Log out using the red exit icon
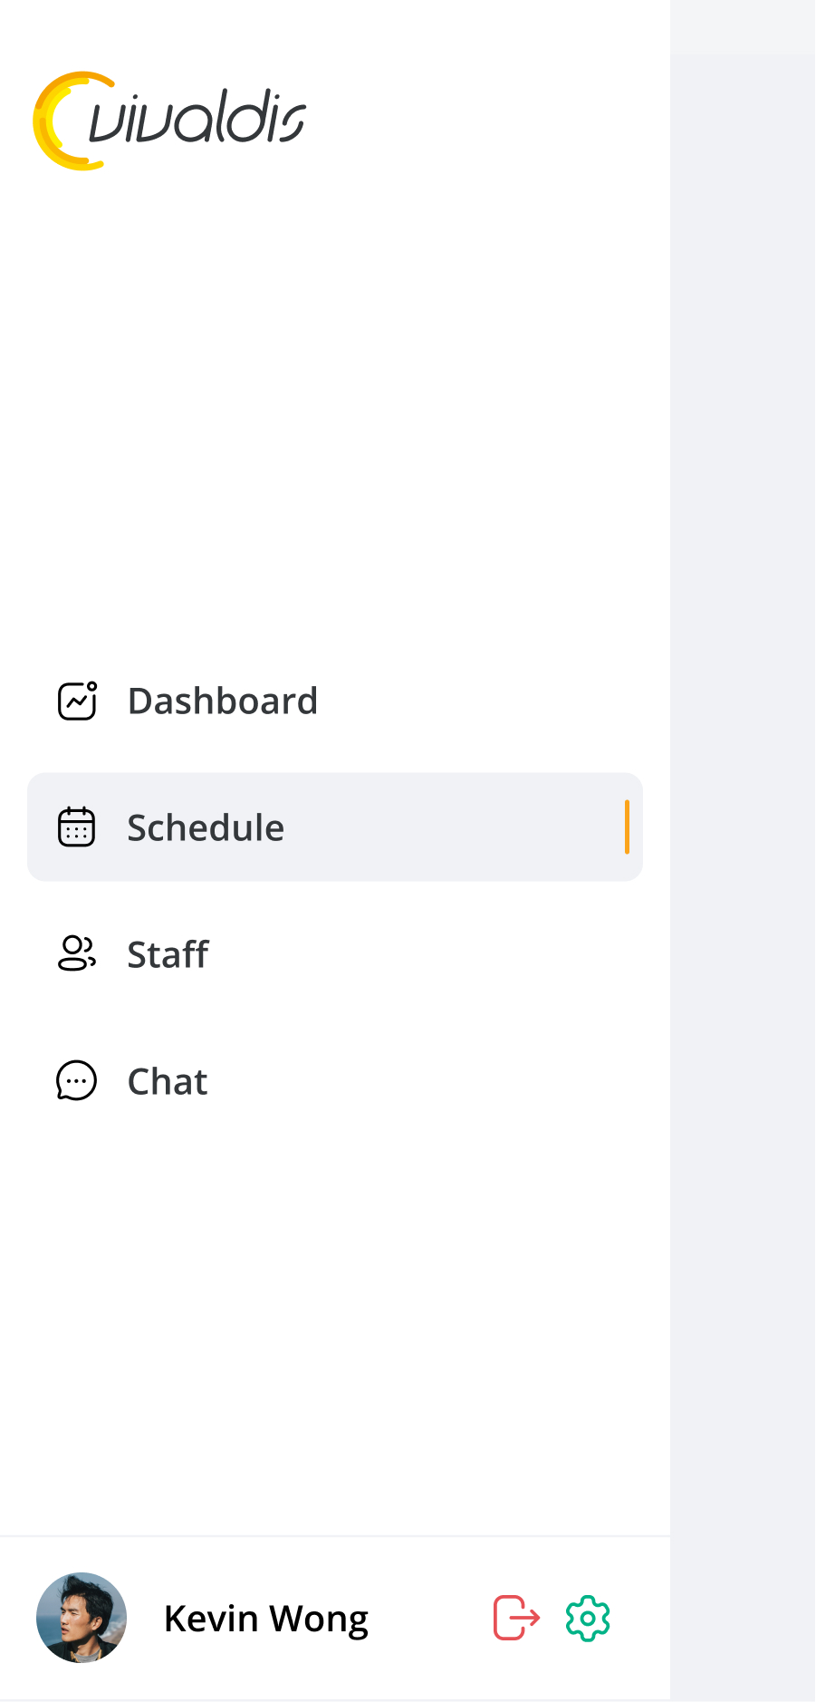 click(x=516, y=1618)
